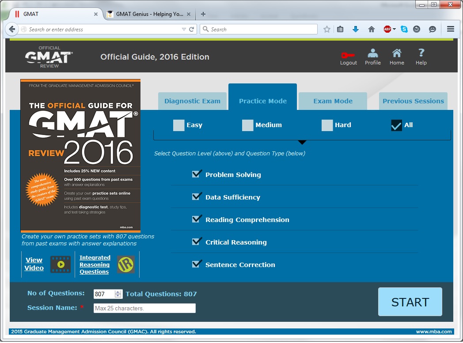Click the No of Questions stepper arrows
463x343 pixels.
(x=118, y=294)
